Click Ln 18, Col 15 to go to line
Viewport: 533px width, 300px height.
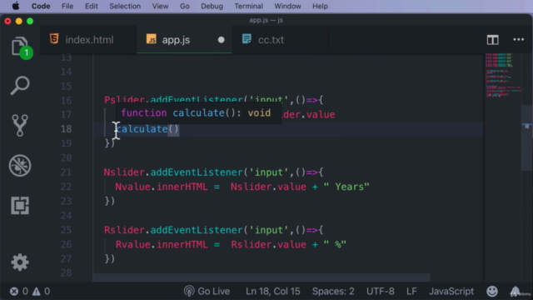coord(273,292)
